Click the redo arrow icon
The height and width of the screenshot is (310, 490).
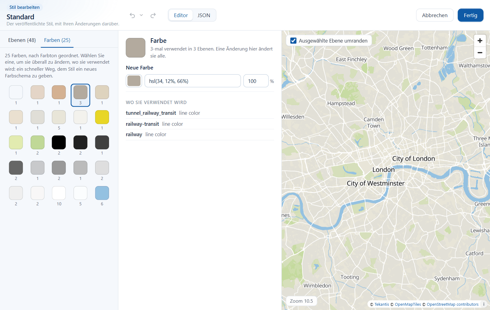pos(153,15)
